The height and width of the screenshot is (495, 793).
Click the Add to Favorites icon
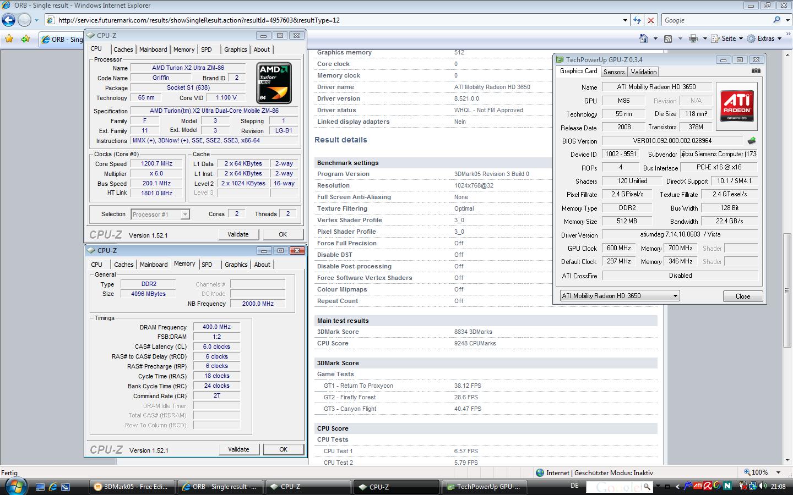(x=25, y=38)
